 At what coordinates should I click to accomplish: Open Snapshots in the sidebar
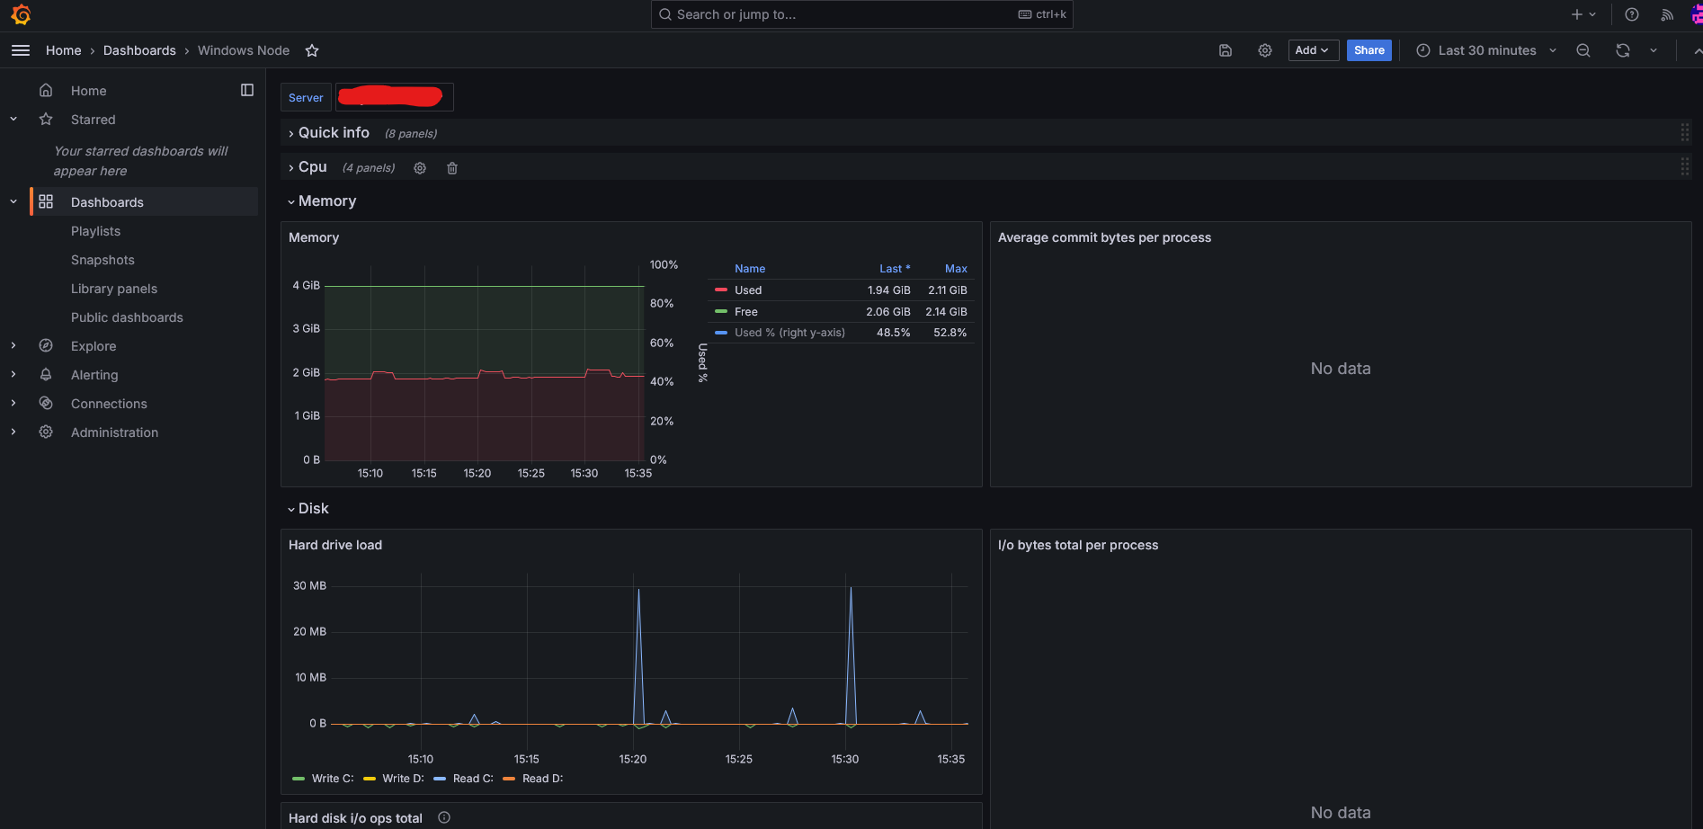point(103,260)
